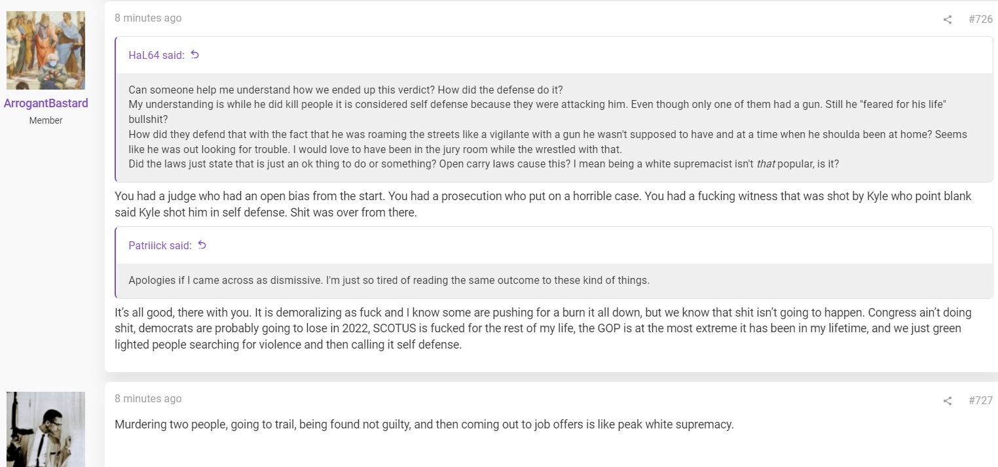This screenshot has width=998, height=467.
Task: Click the '8 minutes ago' timestamp on post #727
Action: pyautogui.click(x=148, y=399)
